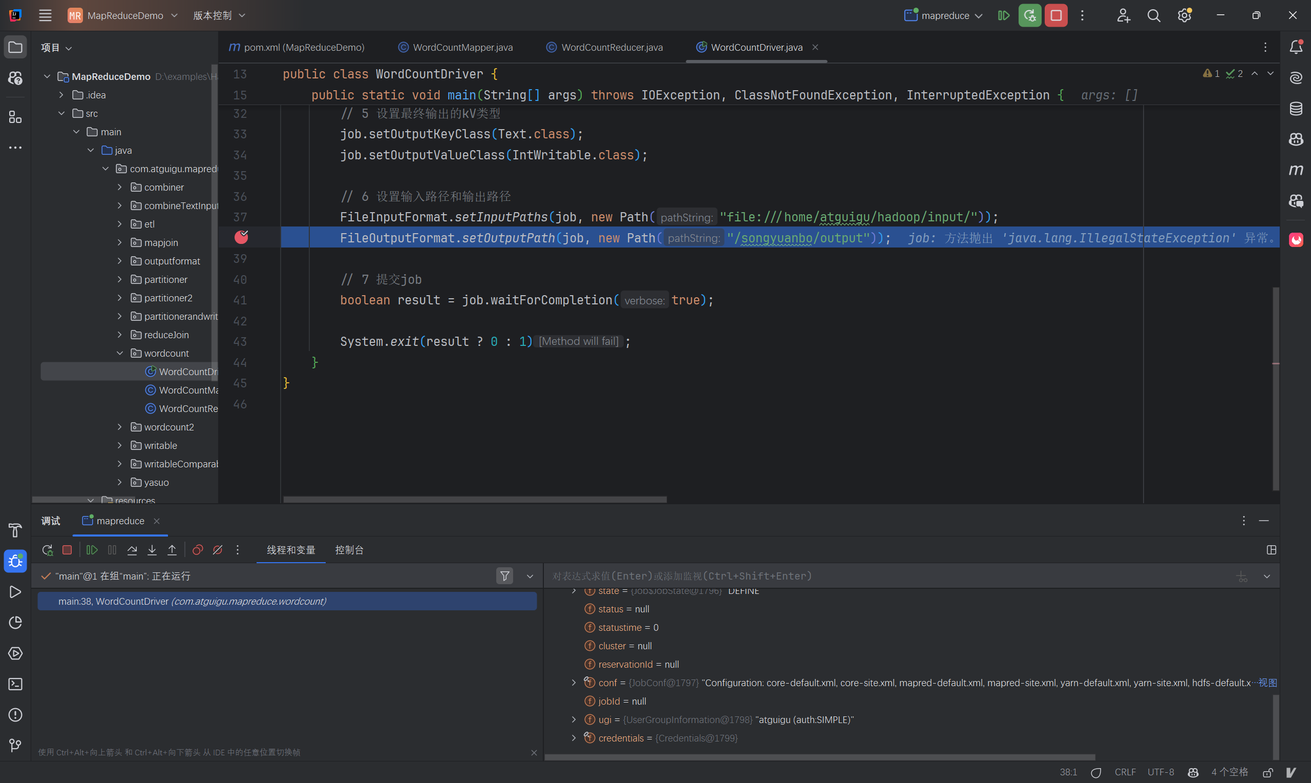The image size is (1311, 783).
Task: Open Git version control tool window
Action: tap(15, 745)
